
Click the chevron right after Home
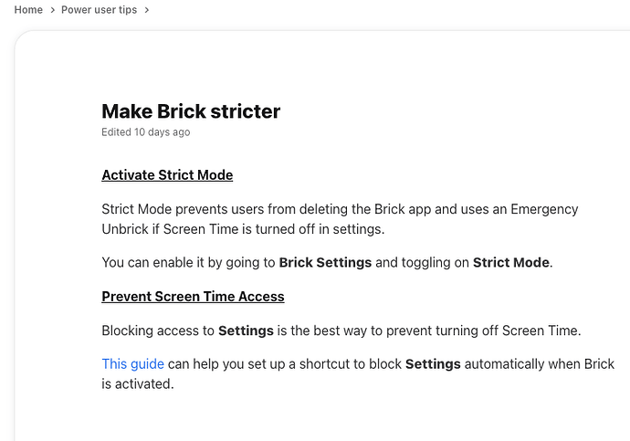click(52, 10)
